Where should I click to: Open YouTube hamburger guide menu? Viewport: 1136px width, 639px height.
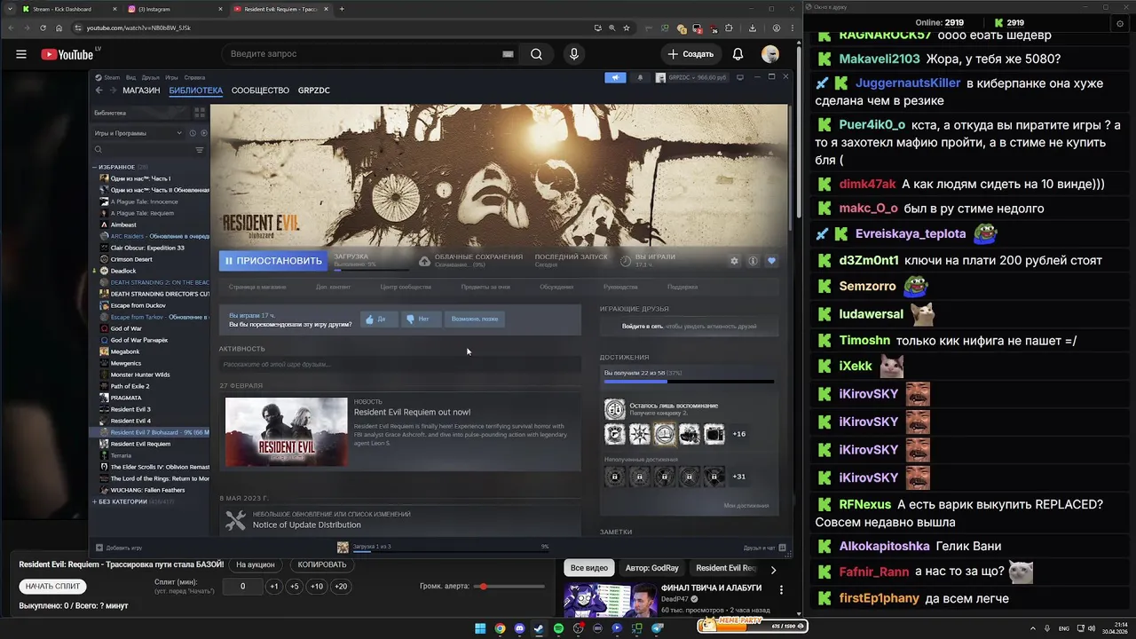(21, 54)
